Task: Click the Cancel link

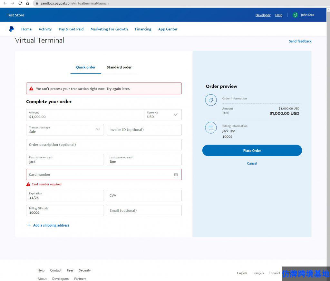Action: (252, 164)
